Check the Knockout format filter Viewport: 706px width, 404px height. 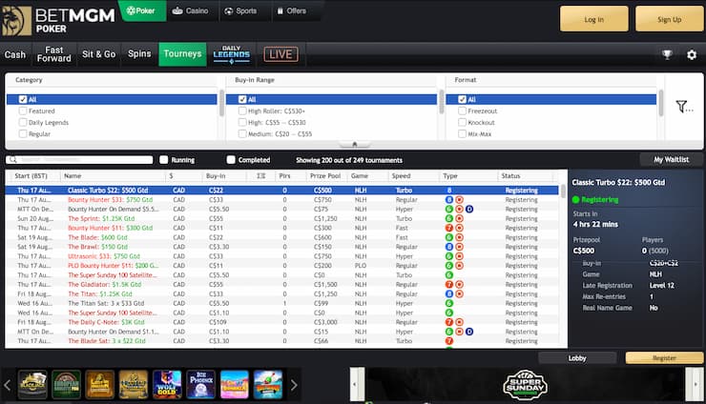(x=462, y=122)
